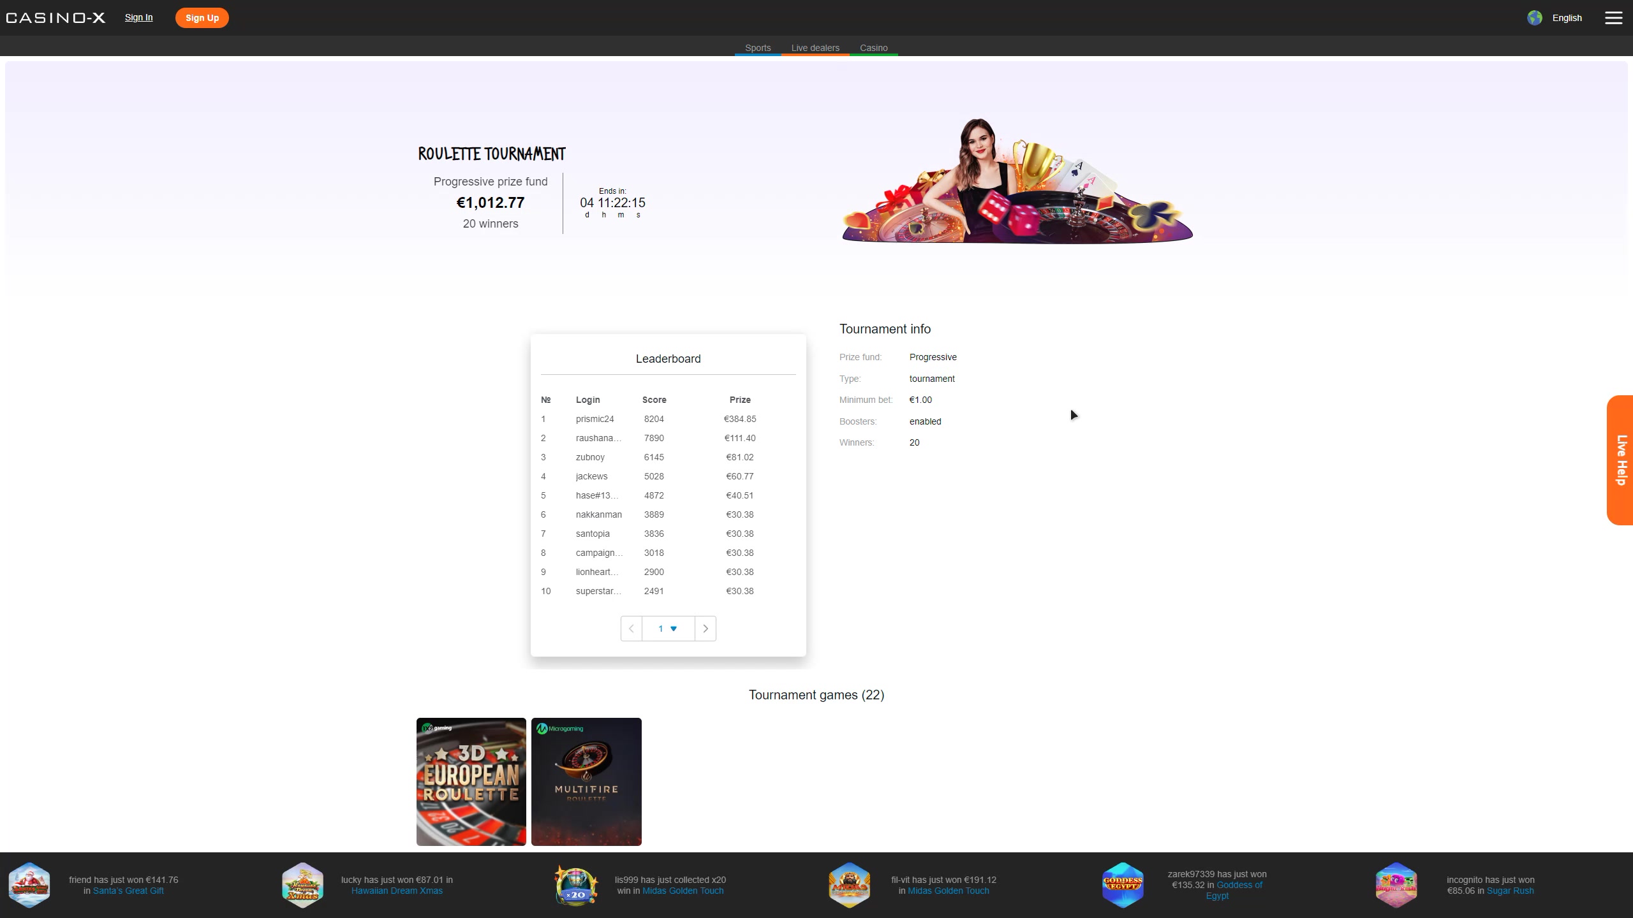Open the Casino tab
The width and height of the screenshot is (1633, 918).
873,48
